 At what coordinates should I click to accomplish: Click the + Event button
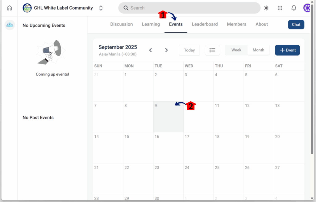287,50
